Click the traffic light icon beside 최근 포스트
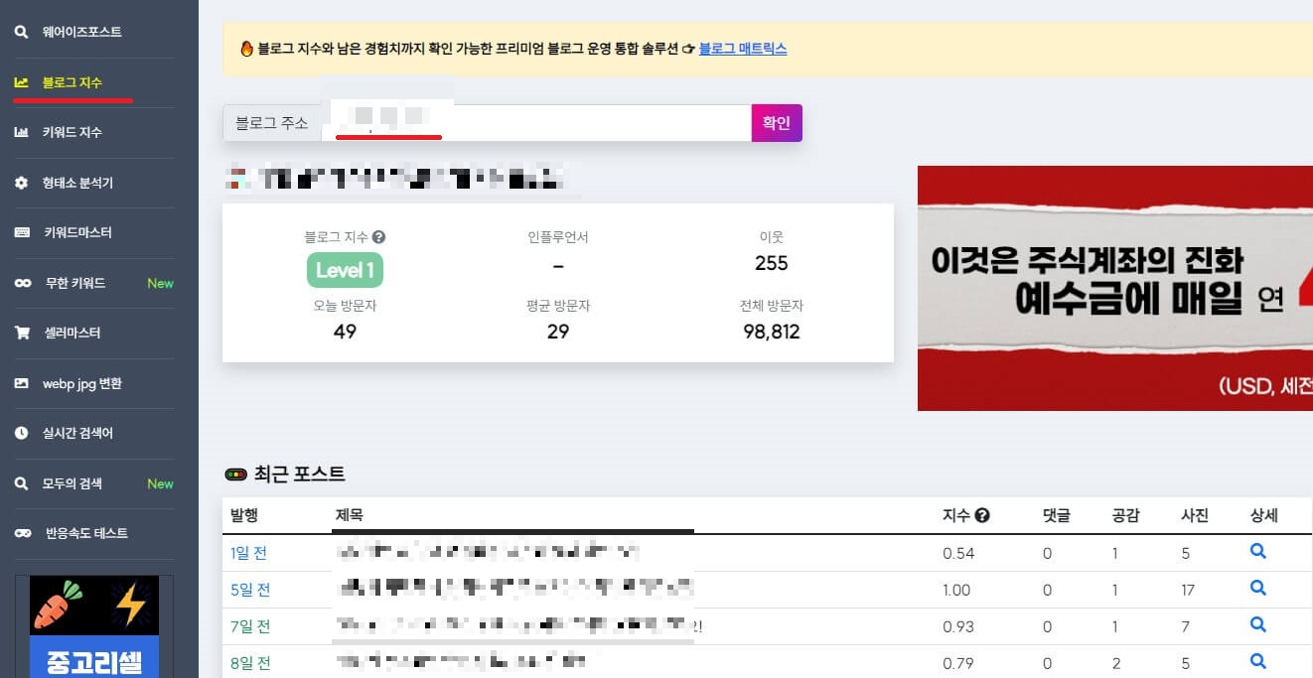The image size is (1313, 678). [236, 475]
